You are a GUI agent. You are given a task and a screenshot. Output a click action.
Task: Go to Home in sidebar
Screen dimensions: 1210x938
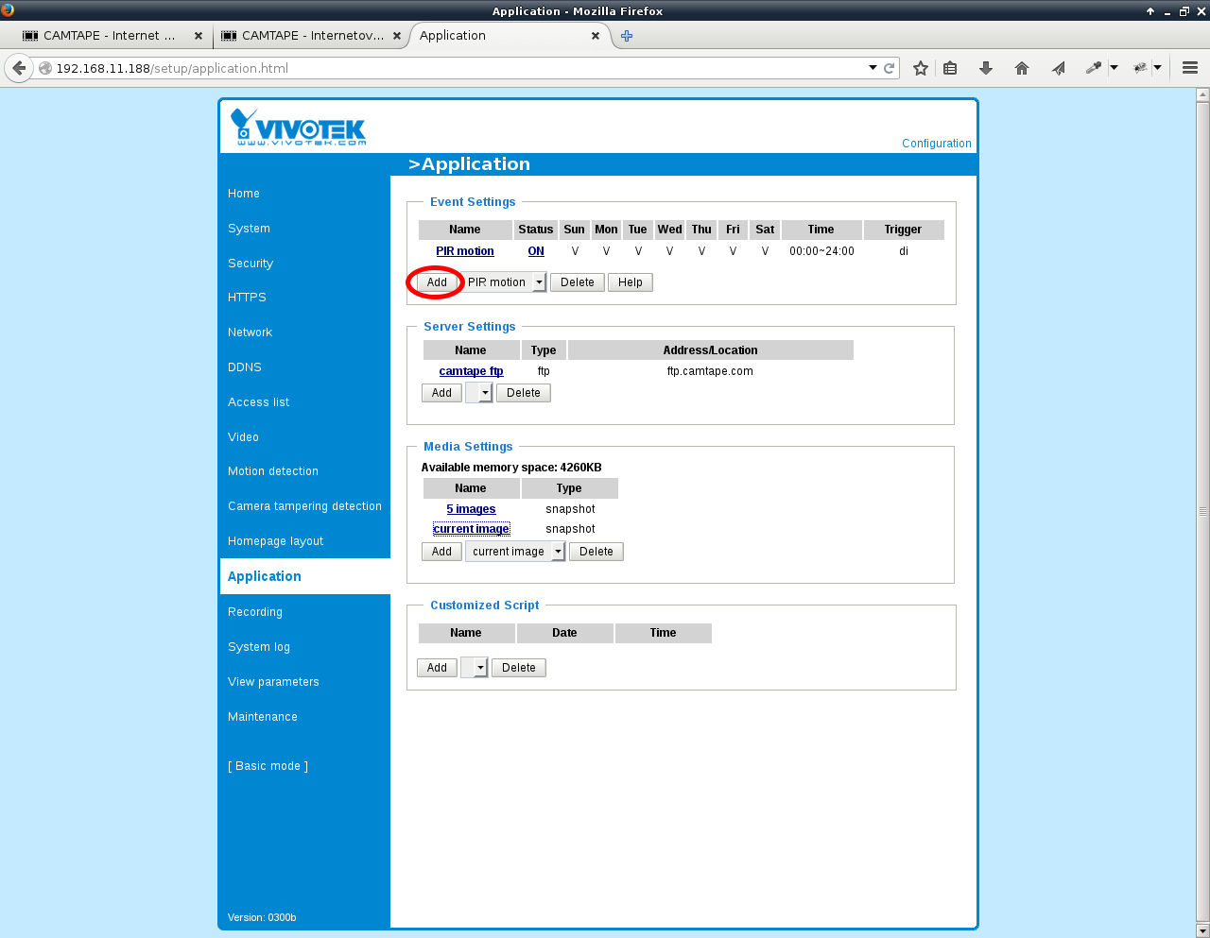(x=244, y=194)
